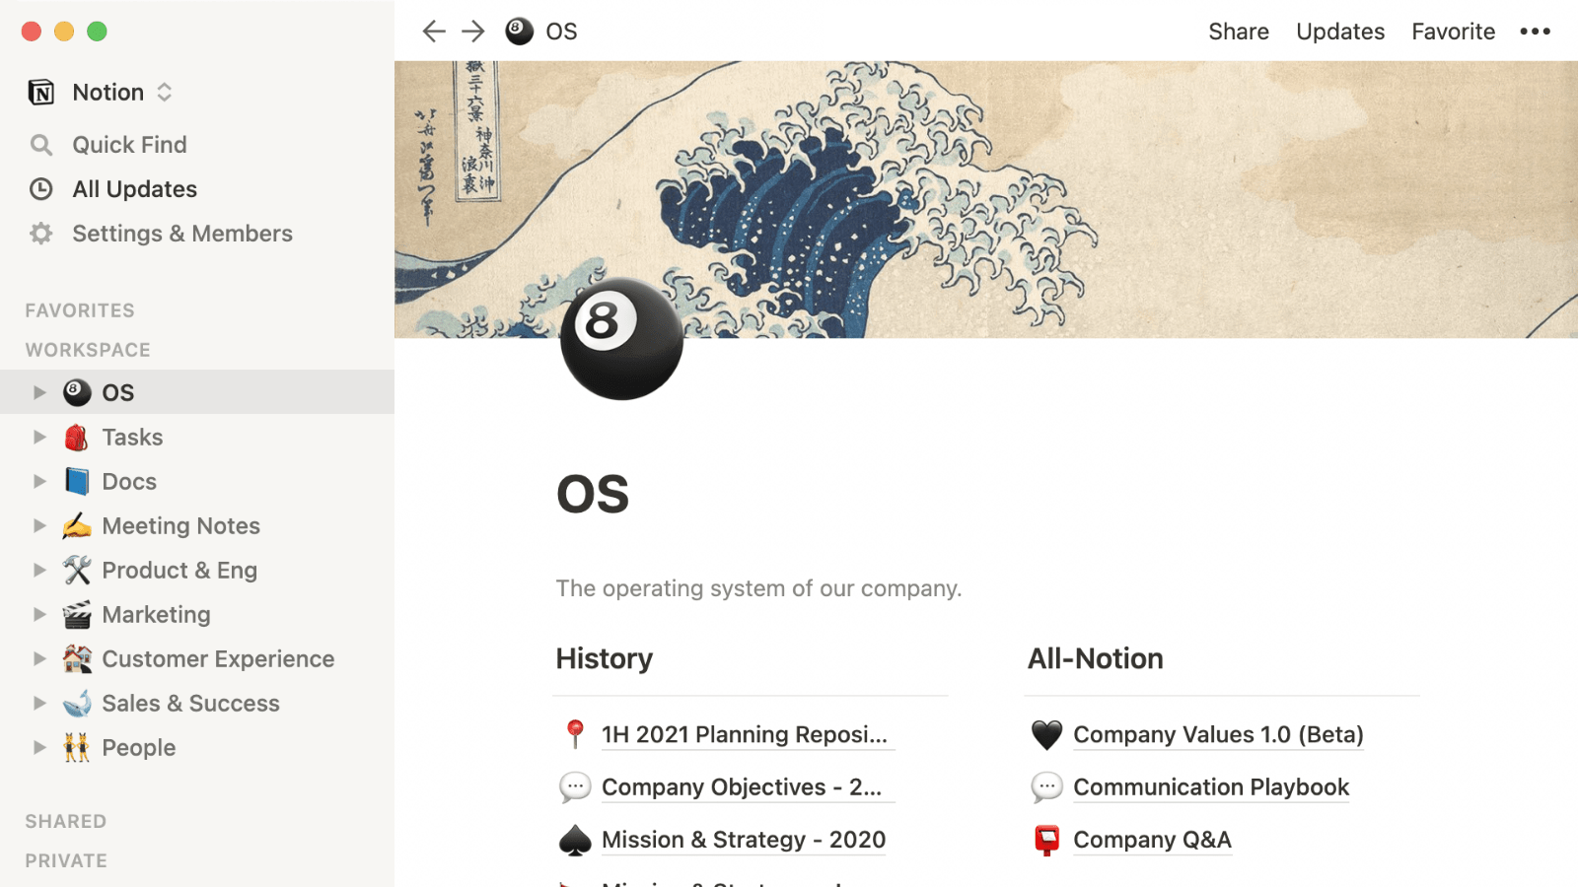
Task: Click the OS breadcrumb title in top bar
Action: pos(561,32)
